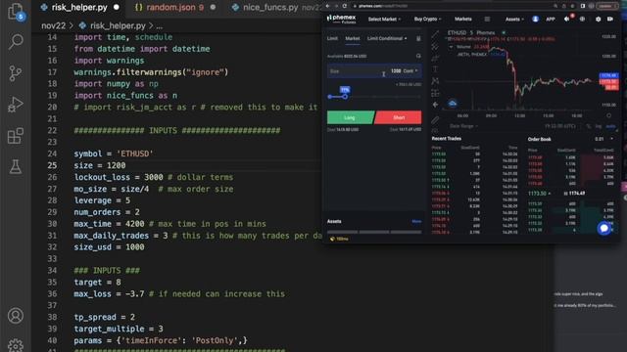Image resolution: width=627 pixels, height=352 pixels.
Task: Open the Buy Crypto dropdown
Action: (427, 20)
